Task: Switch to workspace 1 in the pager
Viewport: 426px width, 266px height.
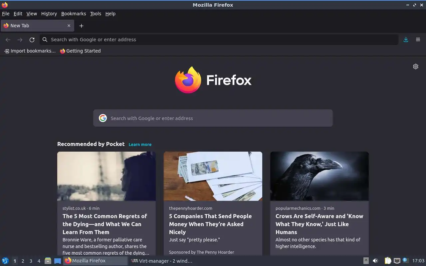Action: [x=15, y=261]
